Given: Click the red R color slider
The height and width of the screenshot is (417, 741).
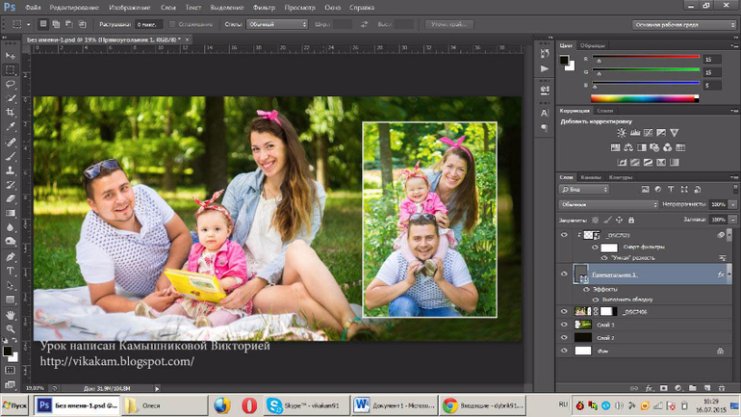Looking at the screenshot, I should pos(647,58).
